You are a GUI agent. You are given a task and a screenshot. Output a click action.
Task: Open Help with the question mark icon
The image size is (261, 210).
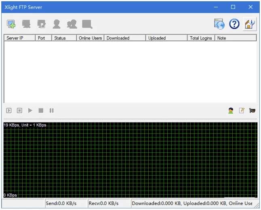click(x=234, y=24)
